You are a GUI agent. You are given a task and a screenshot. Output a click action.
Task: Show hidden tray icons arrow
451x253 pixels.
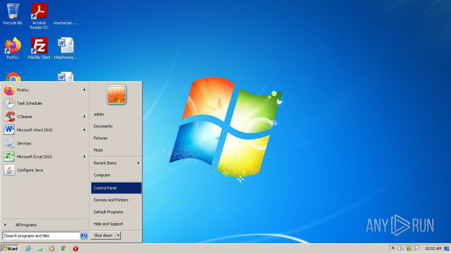(393, 248)
